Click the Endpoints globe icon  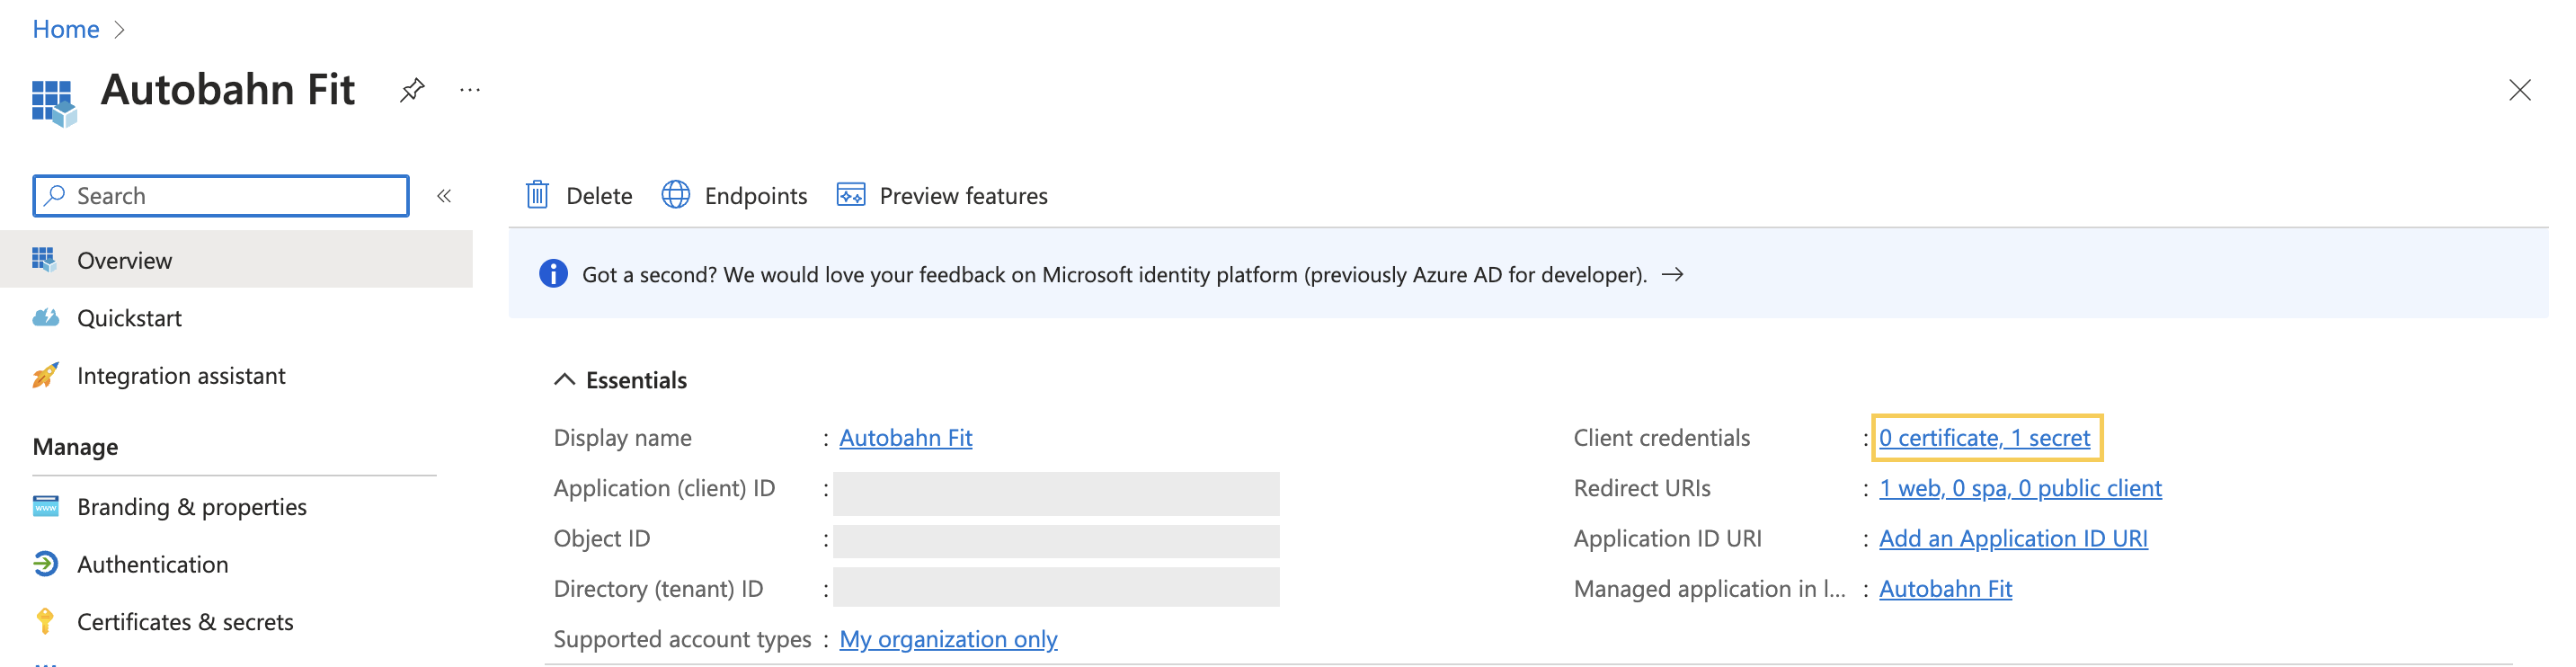pyautogui.click(x=676, y=195)
